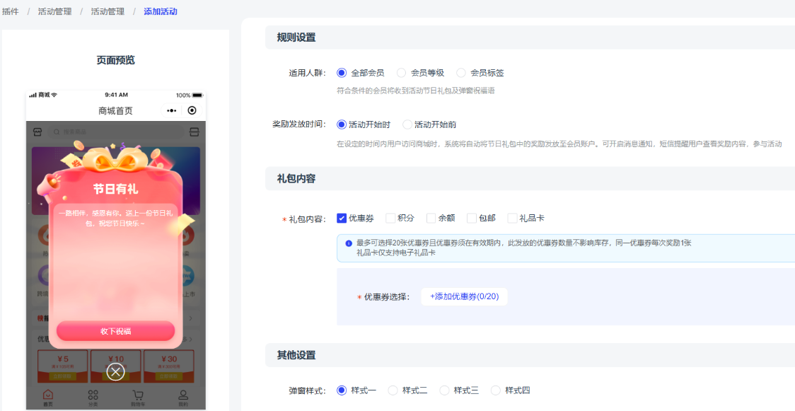Close the holiday gift popup with the X icon
795x411 pixels.
pyautogui.click(x=115, y=372)
